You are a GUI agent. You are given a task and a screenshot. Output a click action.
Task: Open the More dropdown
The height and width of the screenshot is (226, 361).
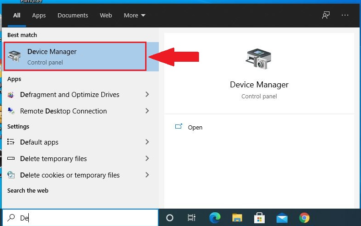pyautogui.click(x=135, y=15)
